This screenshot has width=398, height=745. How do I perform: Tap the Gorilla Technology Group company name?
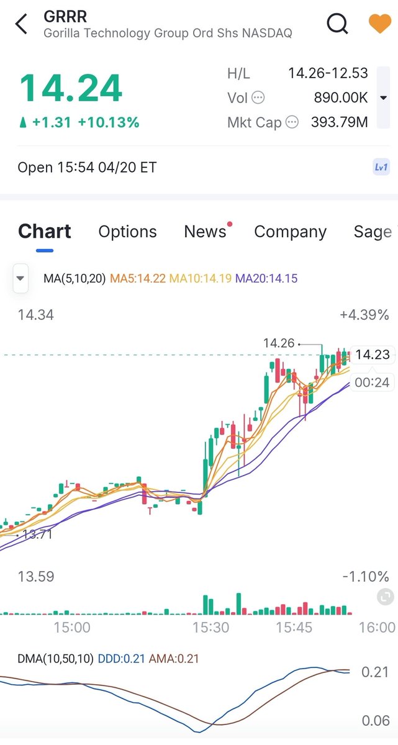168,34
